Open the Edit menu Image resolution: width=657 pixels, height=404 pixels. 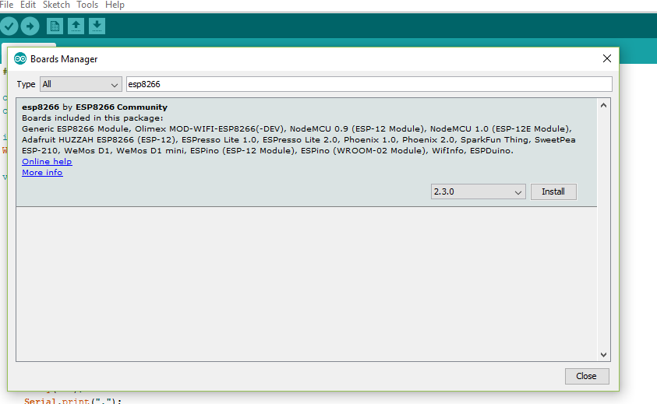[x=27, y=5]
